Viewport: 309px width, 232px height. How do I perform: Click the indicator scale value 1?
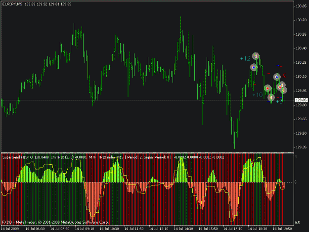point(296,156)
